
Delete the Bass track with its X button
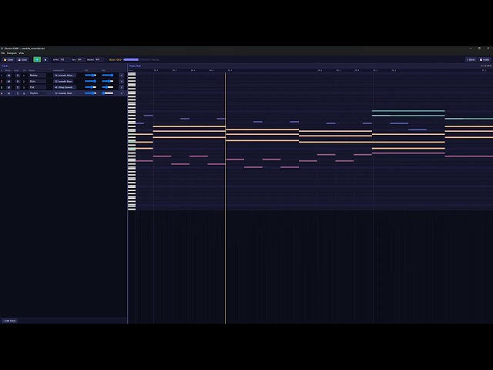click(122, 82)
